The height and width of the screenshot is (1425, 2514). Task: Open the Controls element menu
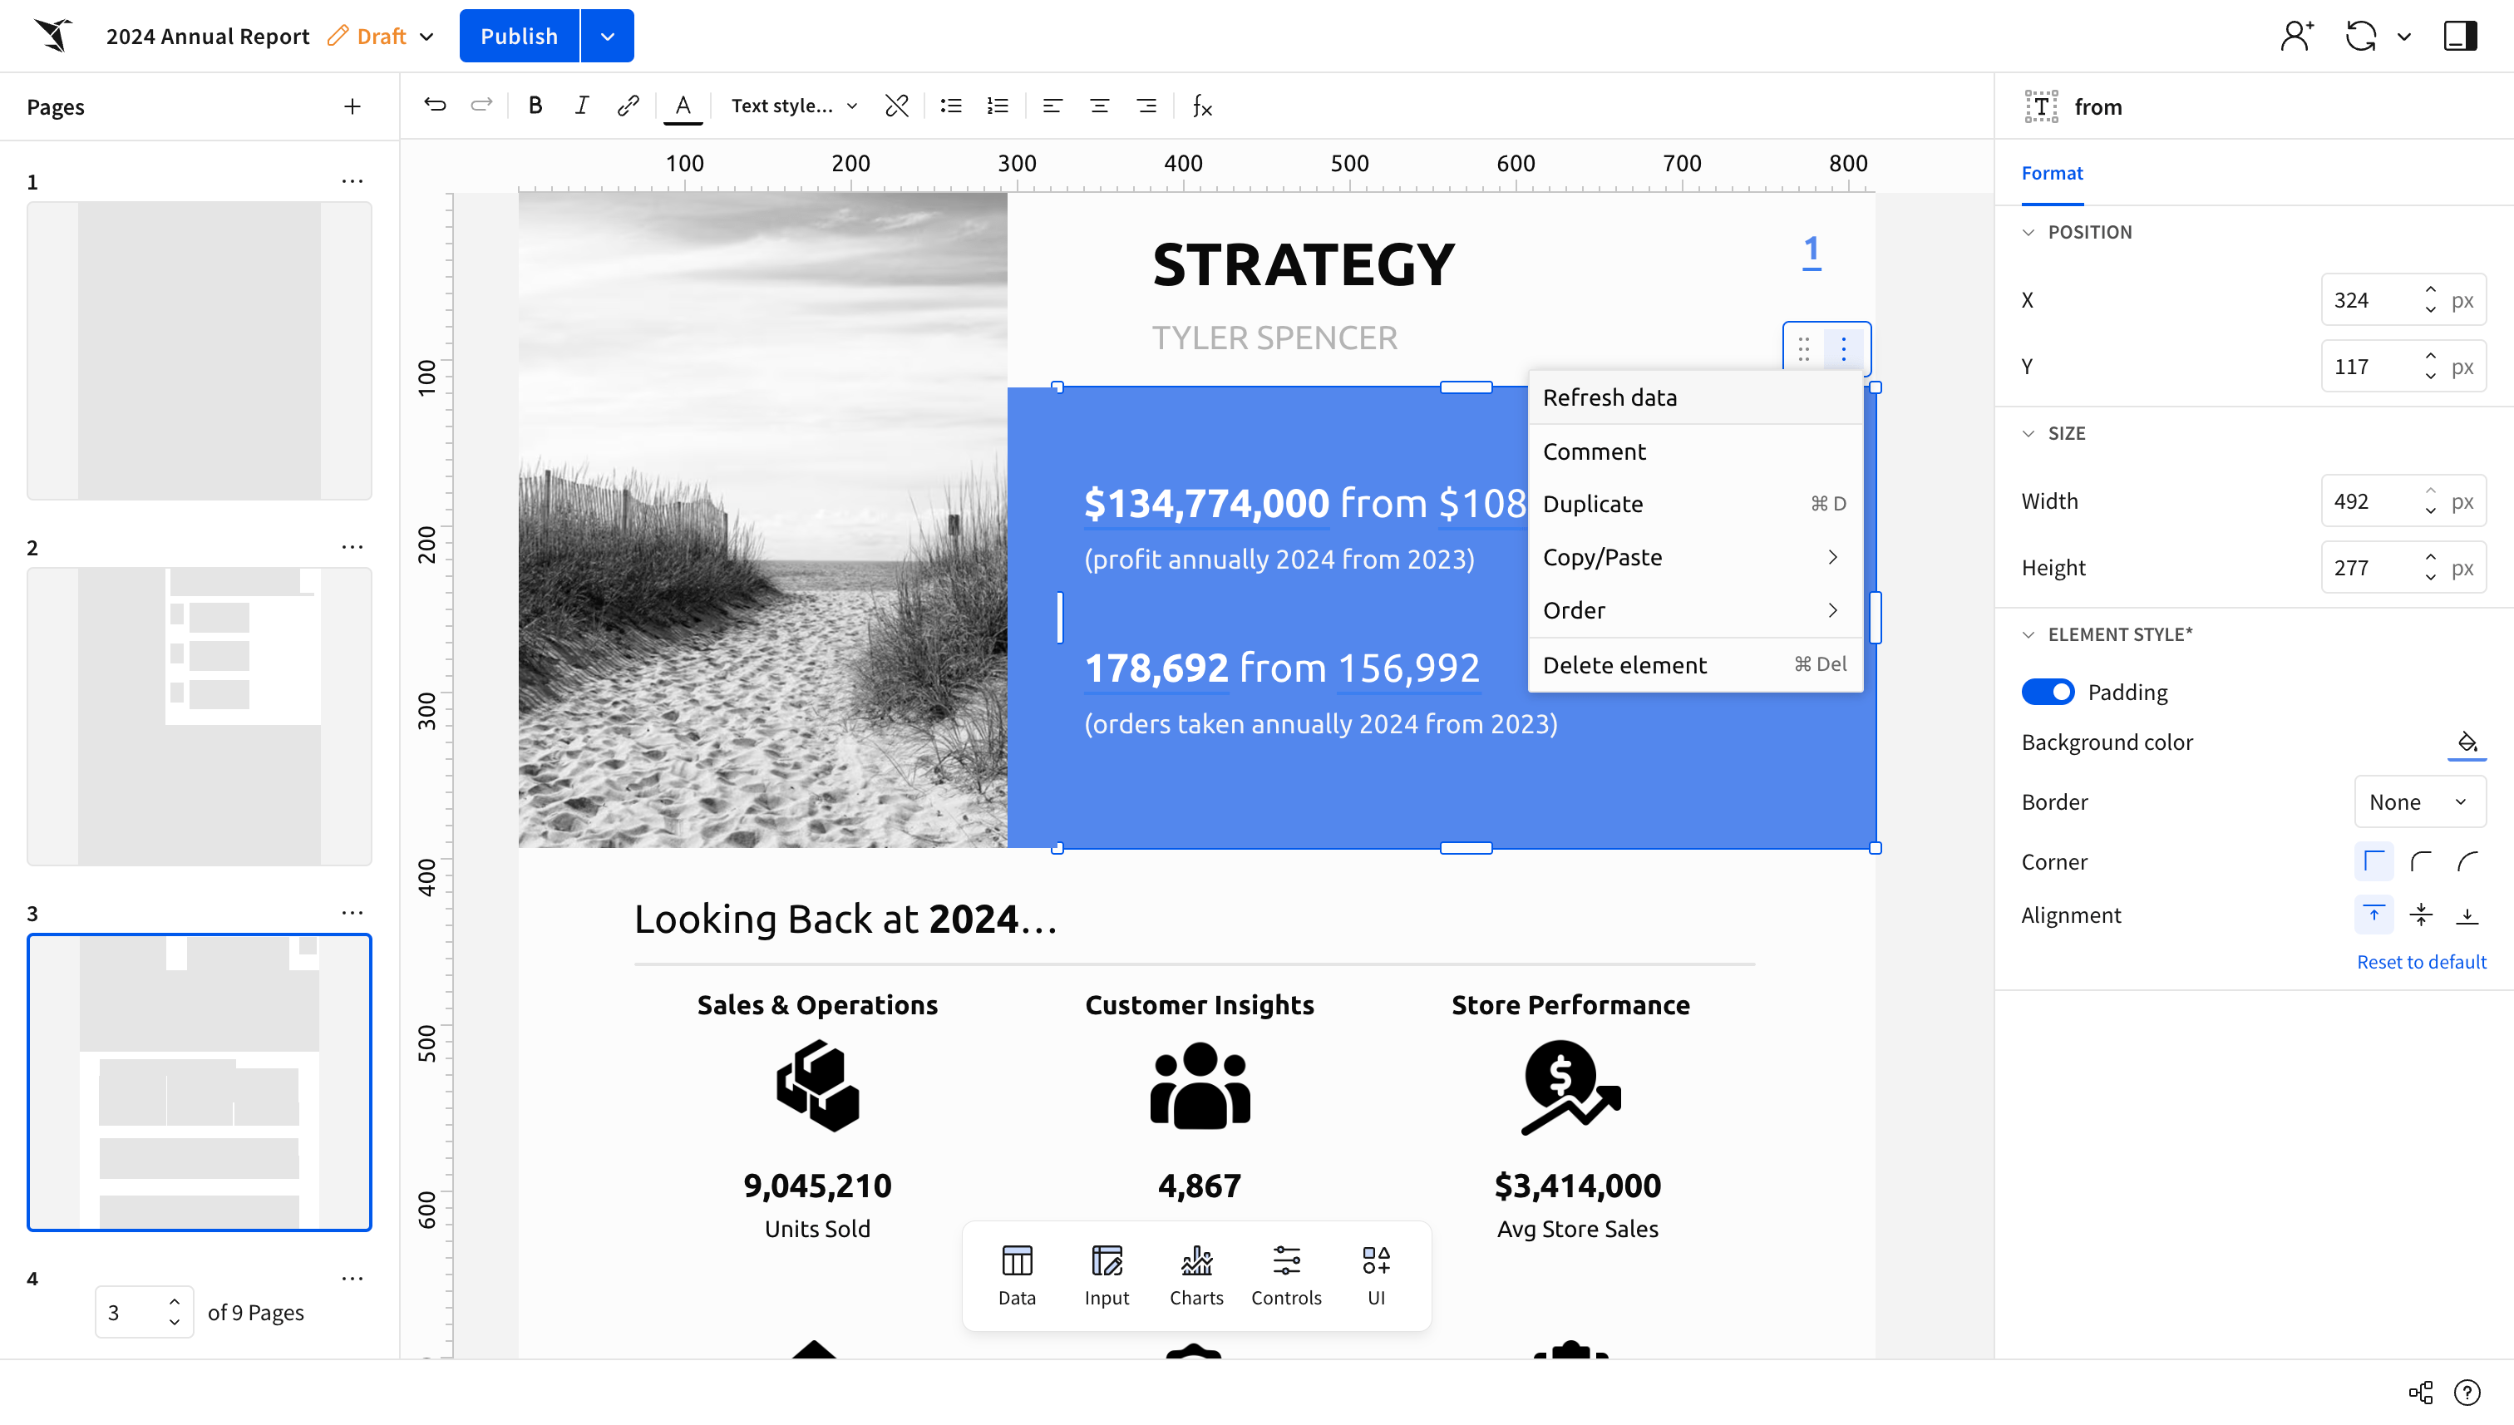[x=1286, y=1275]
